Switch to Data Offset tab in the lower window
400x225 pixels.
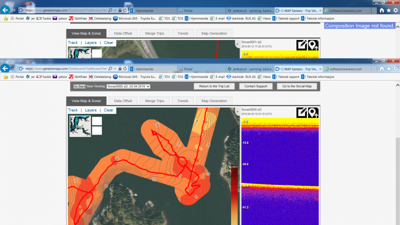coord(123,101)
